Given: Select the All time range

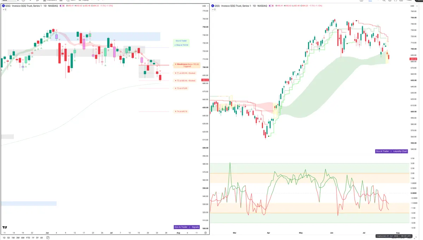Looking at the screenshot, I should pyautogui.click(x=41, y=238).
